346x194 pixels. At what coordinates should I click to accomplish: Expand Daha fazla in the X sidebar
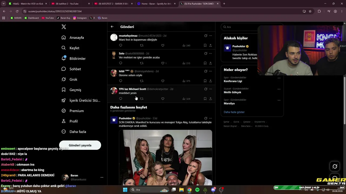tap(74, 132)
